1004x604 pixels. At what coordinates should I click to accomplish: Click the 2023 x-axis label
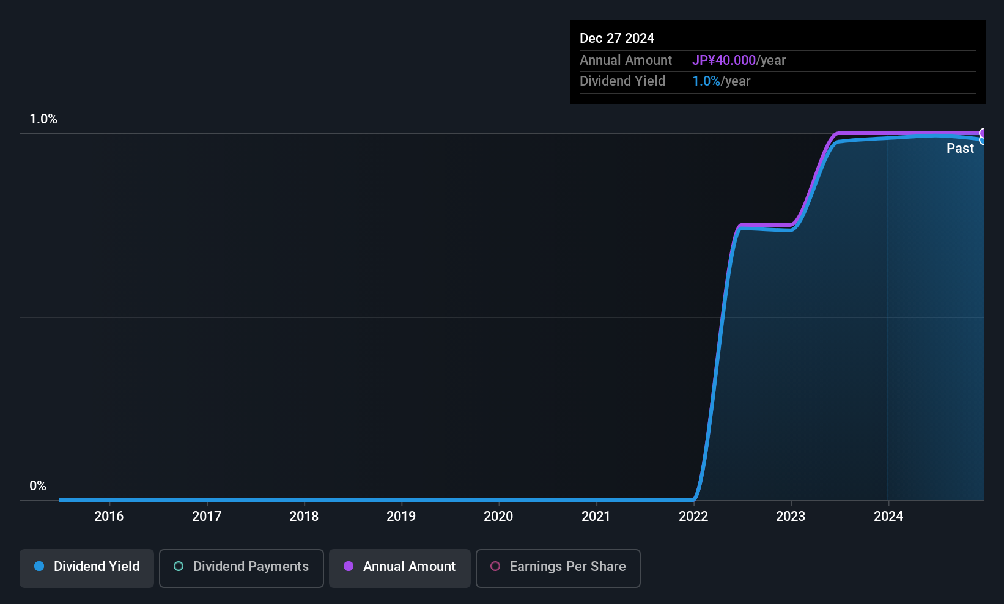pyautogui.click(x=791, y=517)
